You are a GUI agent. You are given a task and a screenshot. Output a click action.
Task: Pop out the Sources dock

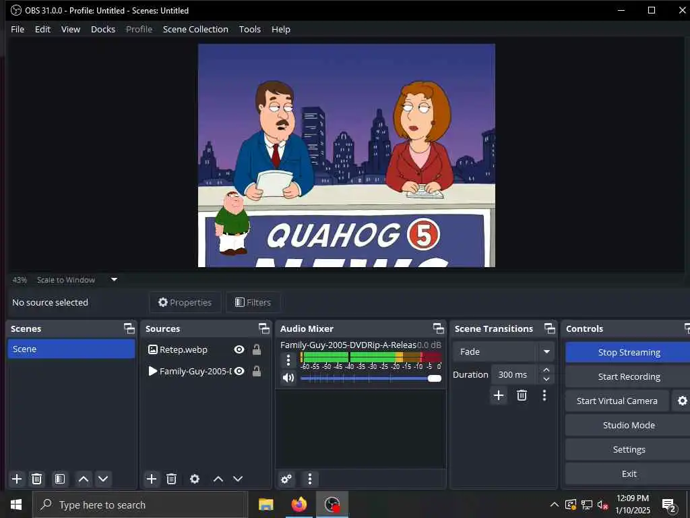pos(263,328)
